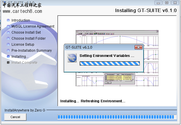Select the Pre-Installation Summary step
181x125 pixels.
click(x=31, y=50)
